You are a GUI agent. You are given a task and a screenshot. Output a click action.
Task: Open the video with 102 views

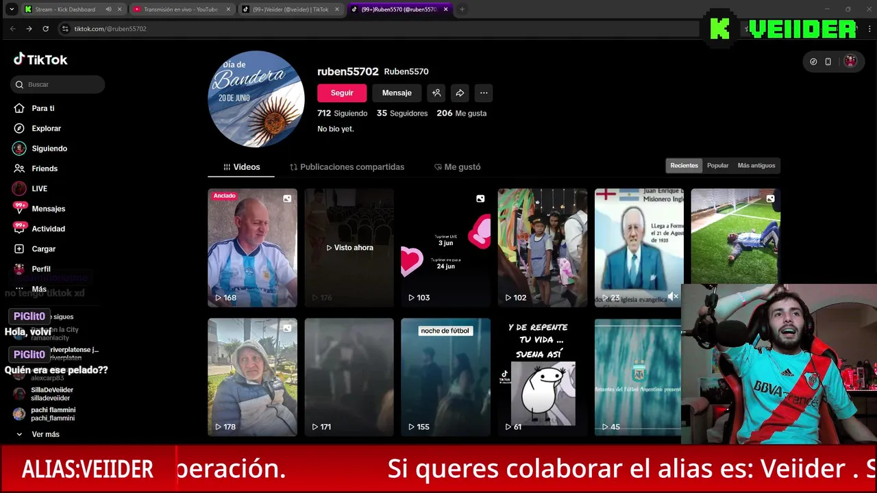pos(543,247)
